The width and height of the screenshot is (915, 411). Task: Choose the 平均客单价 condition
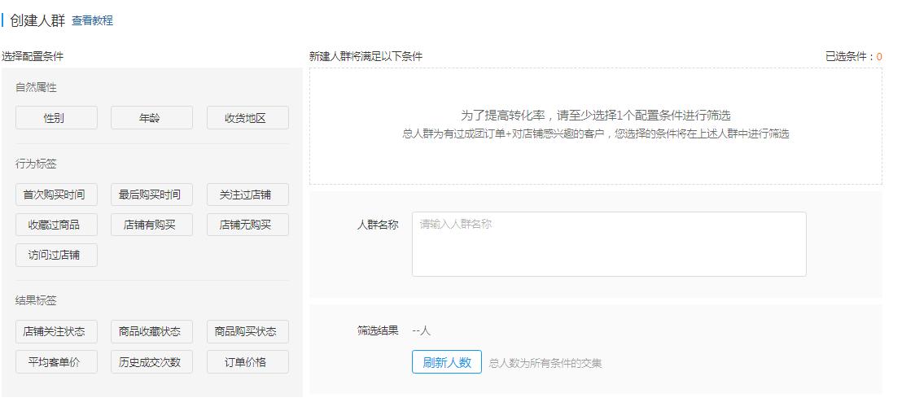[x=57, y=362]
